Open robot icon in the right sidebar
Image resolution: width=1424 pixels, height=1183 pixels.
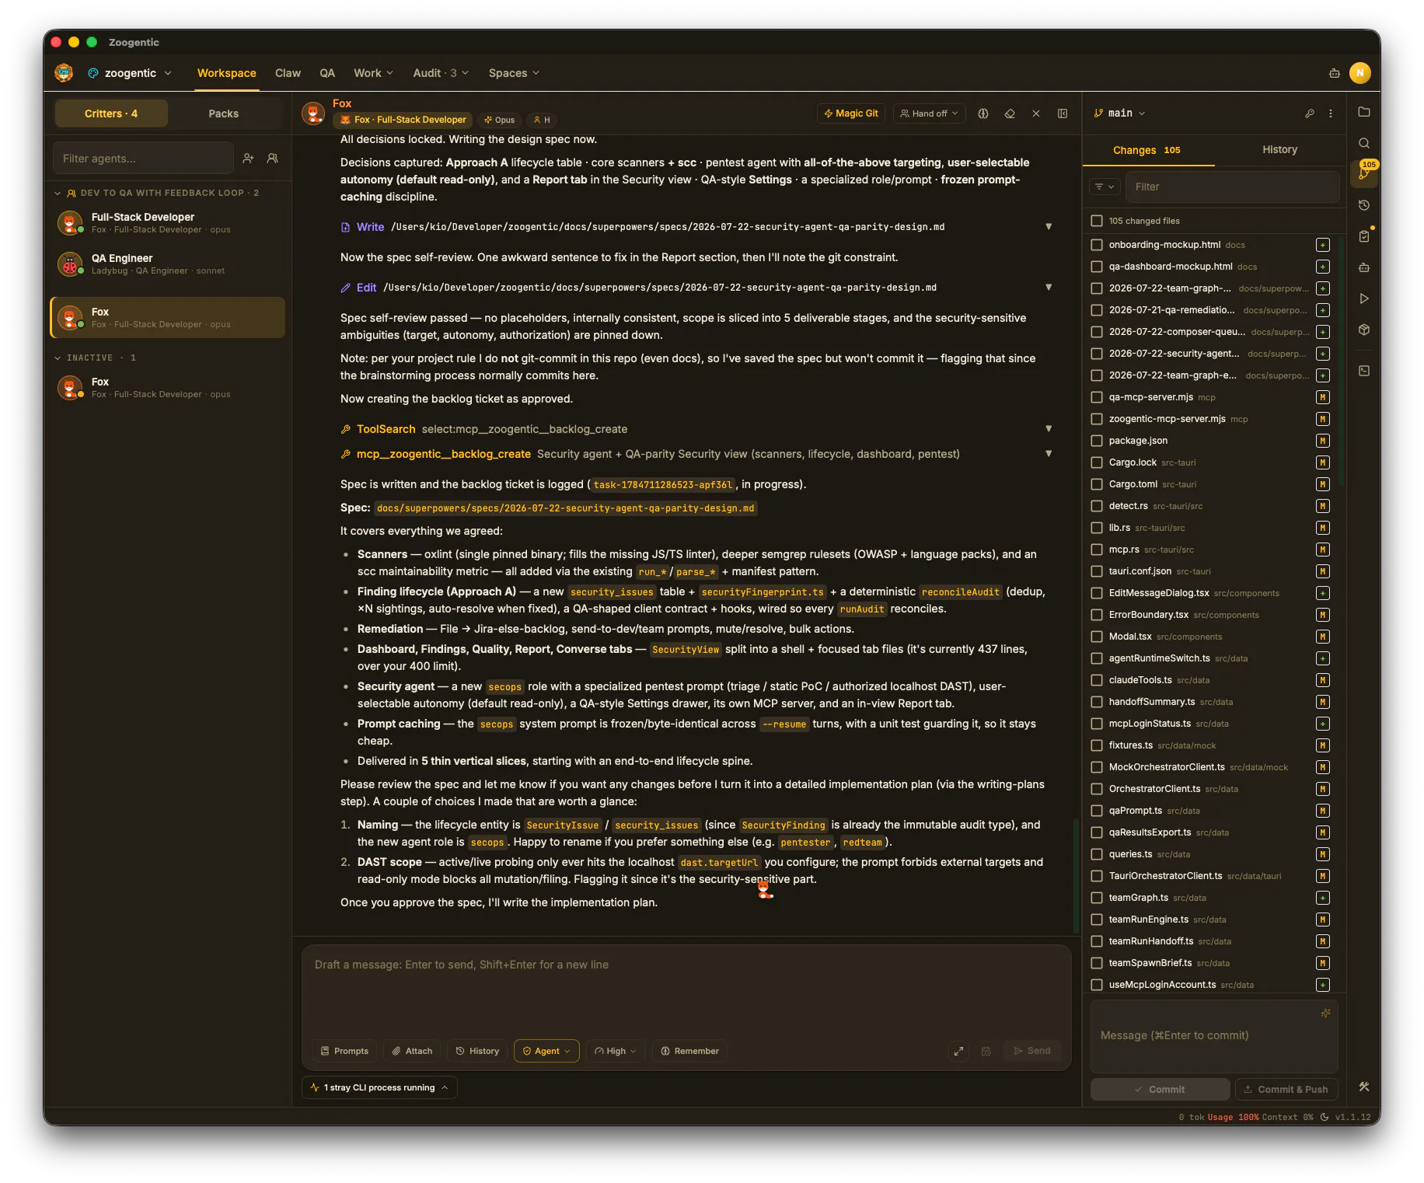pyautogui.click(x=1364, y=267)
